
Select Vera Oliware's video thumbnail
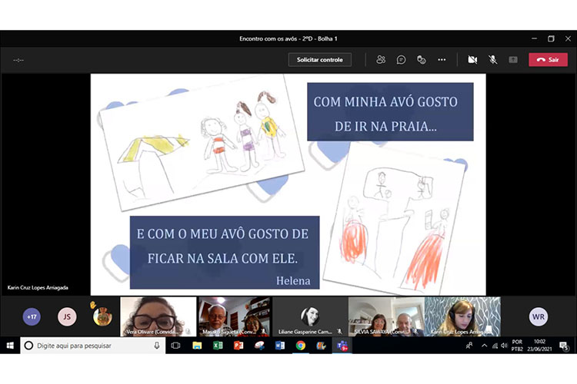click(x=158, y=316)
